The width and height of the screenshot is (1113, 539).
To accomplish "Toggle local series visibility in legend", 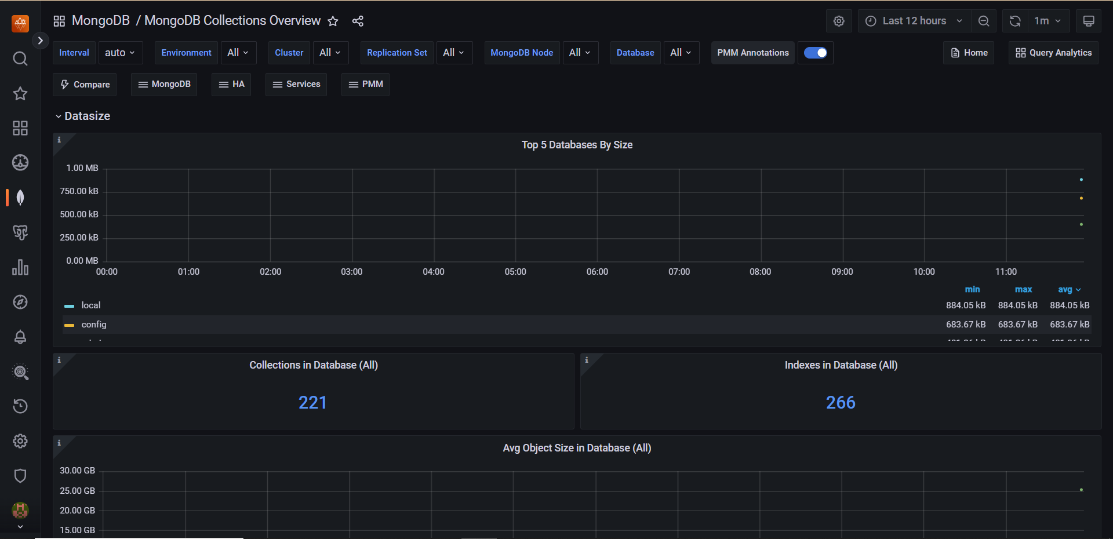I will (x=91, y=305).
